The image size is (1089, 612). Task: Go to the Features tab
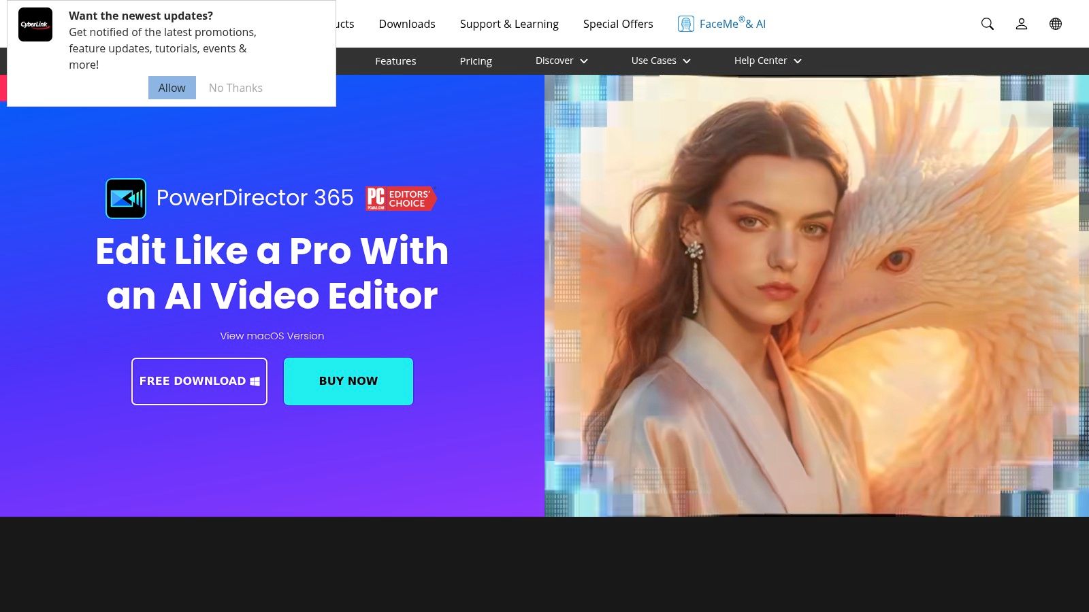395,61
